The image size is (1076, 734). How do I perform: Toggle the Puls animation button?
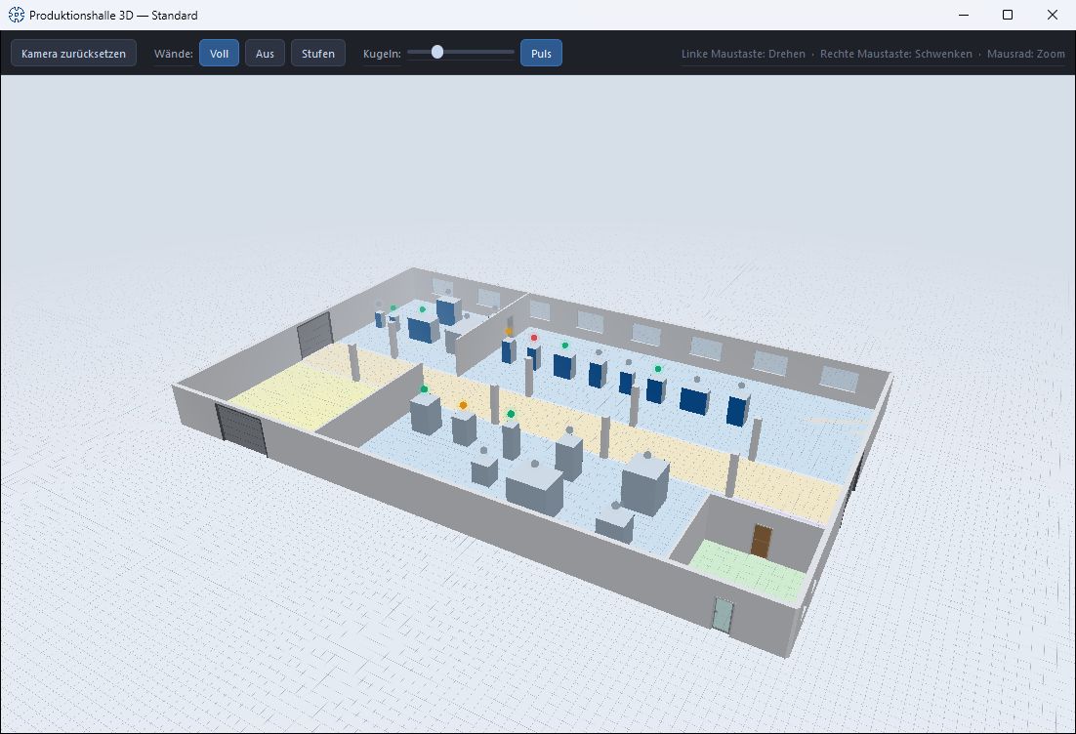pos(541,53)
